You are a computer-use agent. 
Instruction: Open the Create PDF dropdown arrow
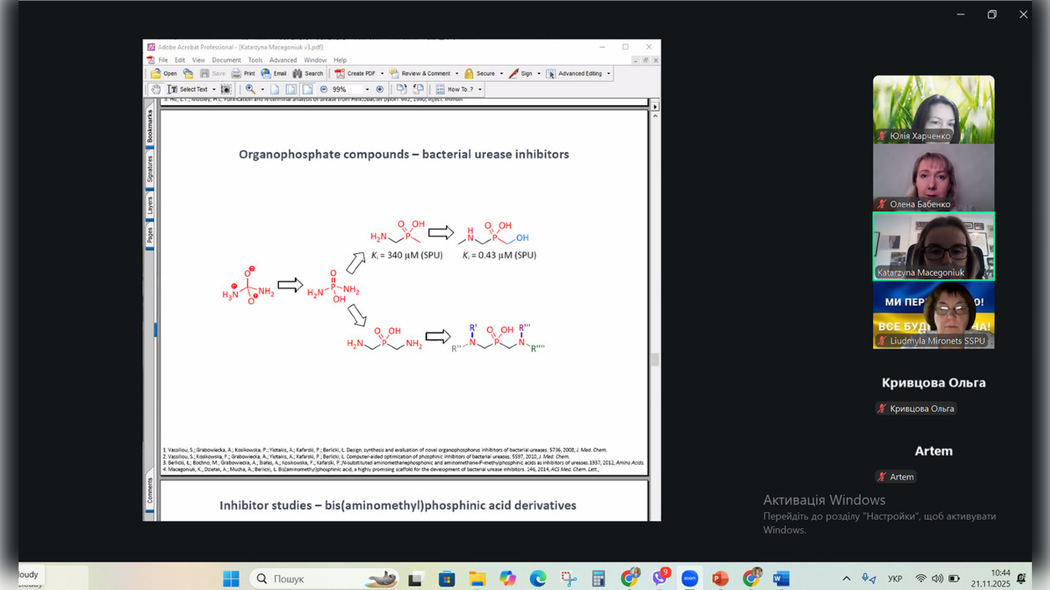(382, 73)
